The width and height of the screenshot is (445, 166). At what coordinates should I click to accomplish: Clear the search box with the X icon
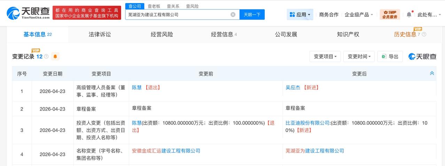[x=233, y=15]
